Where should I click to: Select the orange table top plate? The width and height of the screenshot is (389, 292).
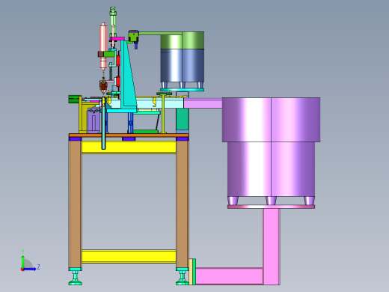(x=129, y=136)
